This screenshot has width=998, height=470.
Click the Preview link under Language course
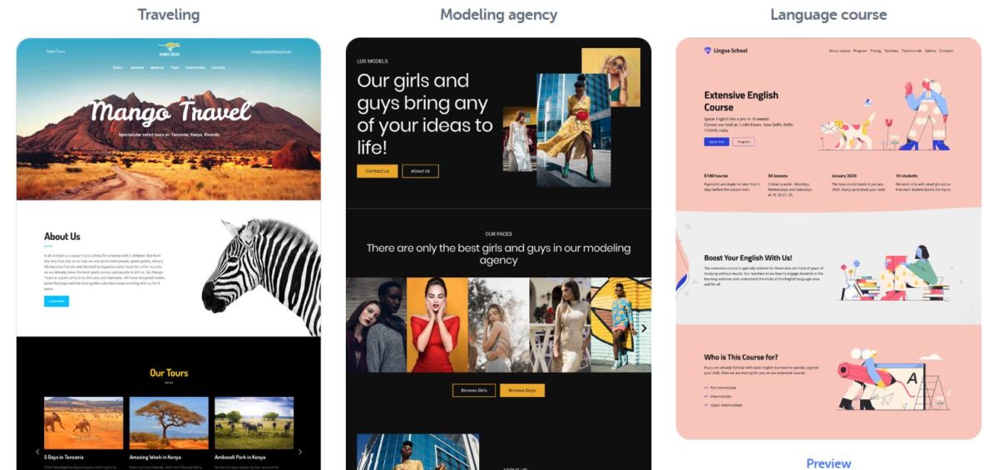[828, 463]
